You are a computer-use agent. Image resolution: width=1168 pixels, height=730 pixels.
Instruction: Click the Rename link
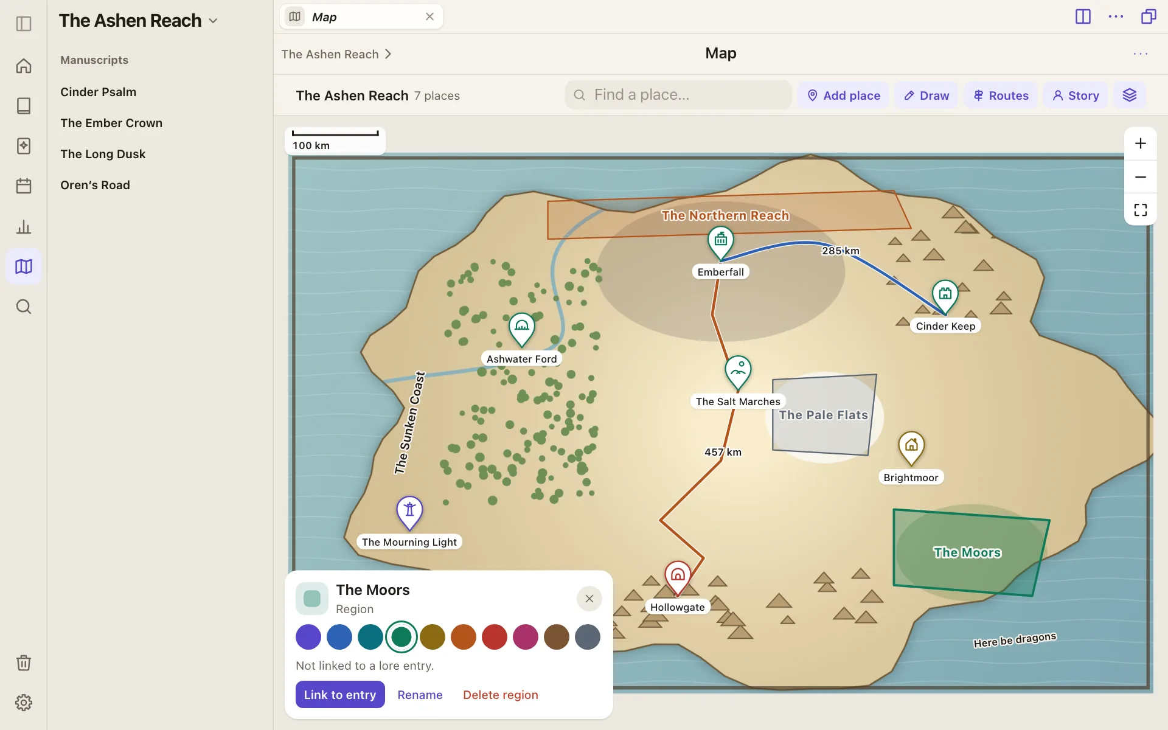click(420, 695)
